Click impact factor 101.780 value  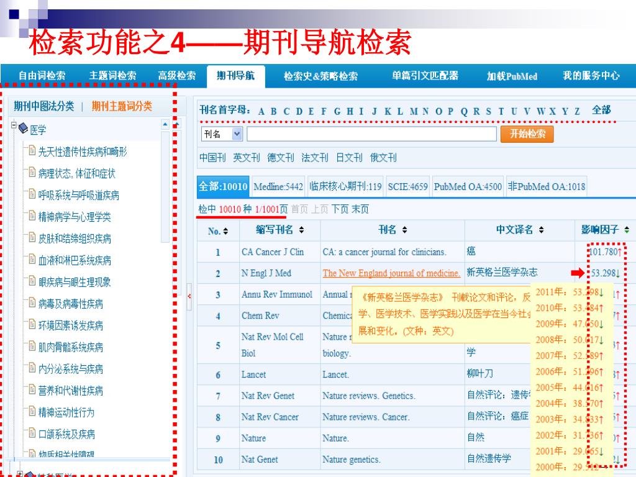[605, 252]
